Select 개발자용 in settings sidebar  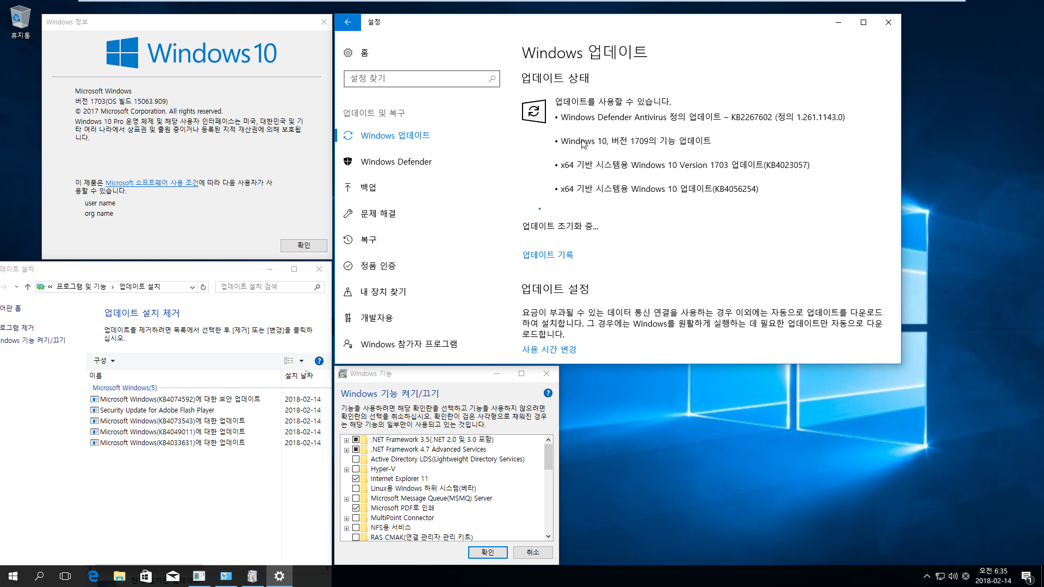(x=376, y=318)
